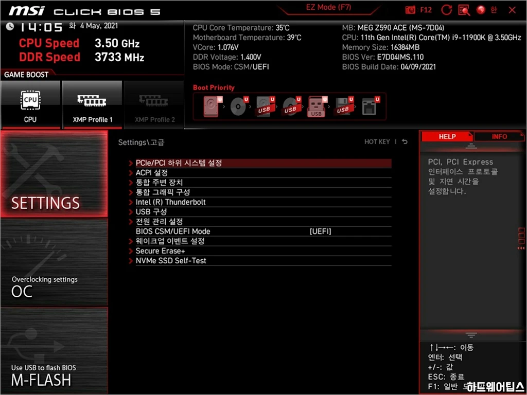Click the clock icon beside the time

click(x=10, y=26)
